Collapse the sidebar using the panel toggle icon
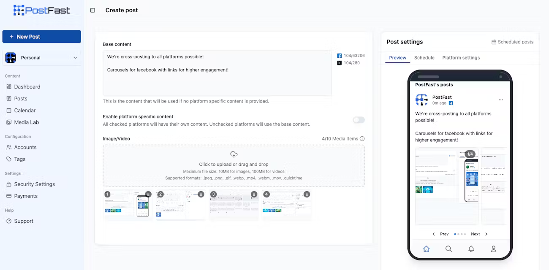 [92, 10]
